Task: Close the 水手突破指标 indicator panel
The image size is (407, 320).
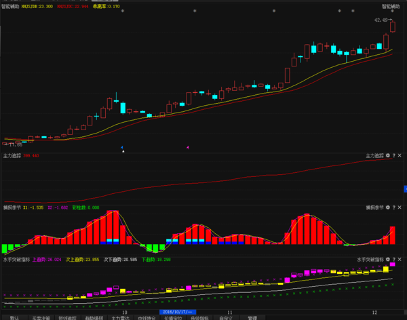Action: pyautogui.click(x=400, y=259)
